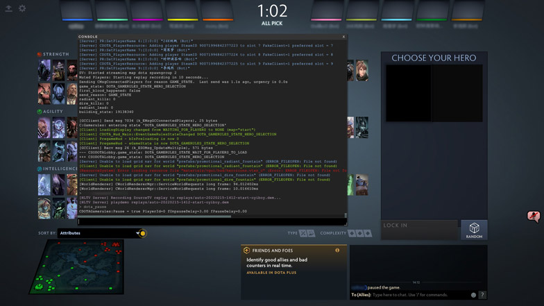The width and height of the screenshot is (544, 306).
Task: Toggle the ranged Type filter
Action: click(x=311, y=233)
